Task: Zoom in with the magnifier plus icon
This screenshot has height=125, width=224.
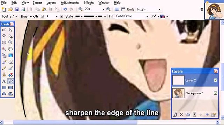Action: click(x=108, y=9)
